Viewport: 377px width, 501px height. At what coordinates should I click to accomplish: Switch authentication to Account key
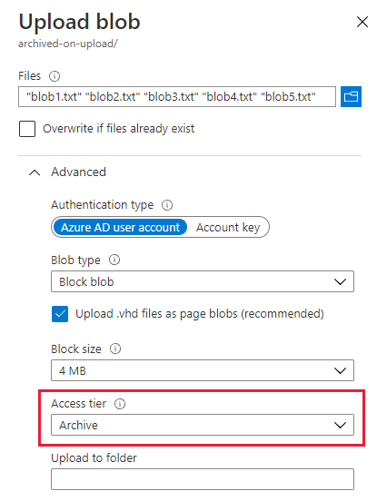pyautogui.click(x=228, y=227)
